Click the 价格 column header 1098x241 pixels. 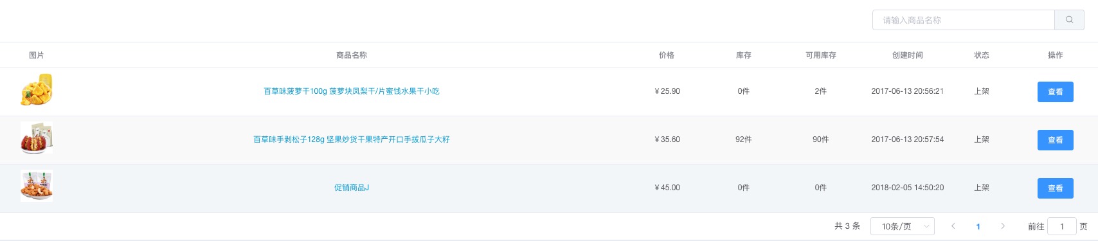[667, 55]
